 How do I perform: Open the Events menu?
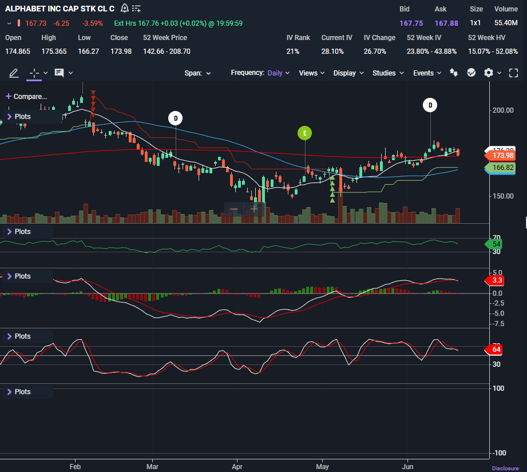click(x=427, y=73)
